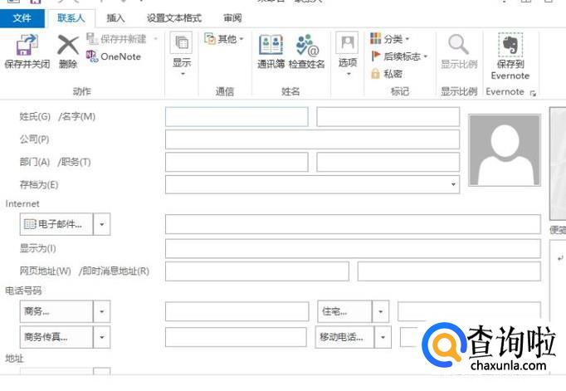Expand the Home phone type arrow
The width and height of the screenshot is (566, 391).
tap(380, 311)
